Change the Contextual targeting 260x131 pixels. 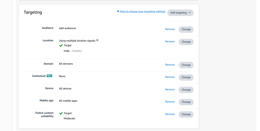pyautogui.click(x=186, y=77)
